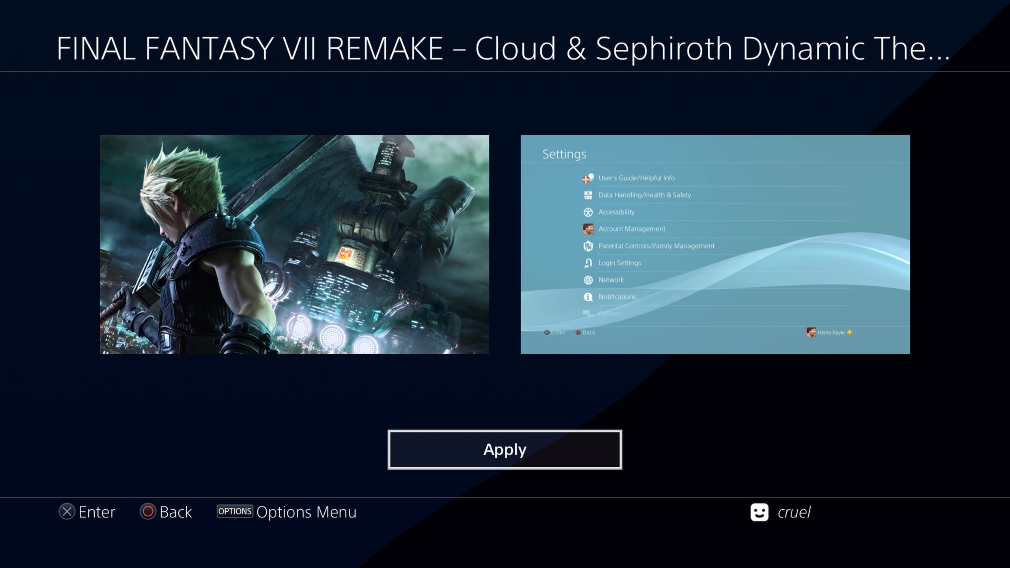Click the smiley face user avatar
This screenshot has width=1010, height=568.
759,512
